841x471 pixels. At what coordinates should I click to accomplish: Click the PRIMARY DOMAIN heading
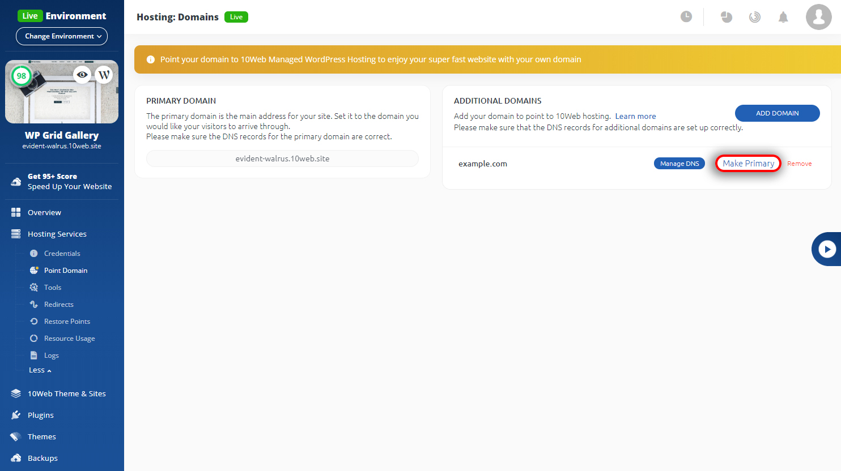tap(181, 101)
